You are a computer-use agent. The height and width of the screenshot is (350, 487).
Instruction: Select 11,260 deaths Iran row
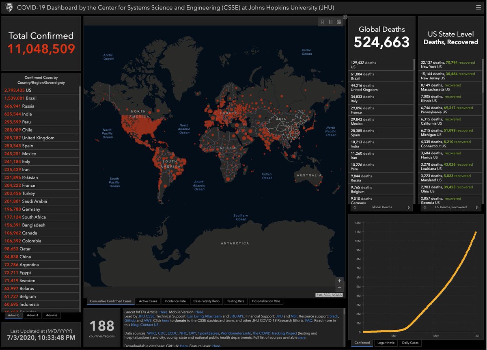coord(381,156)
